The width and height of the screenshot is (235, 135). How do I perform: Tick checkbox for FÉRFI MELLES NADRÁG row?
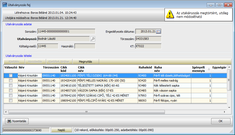pyautogui.click(x=11, y=81)
